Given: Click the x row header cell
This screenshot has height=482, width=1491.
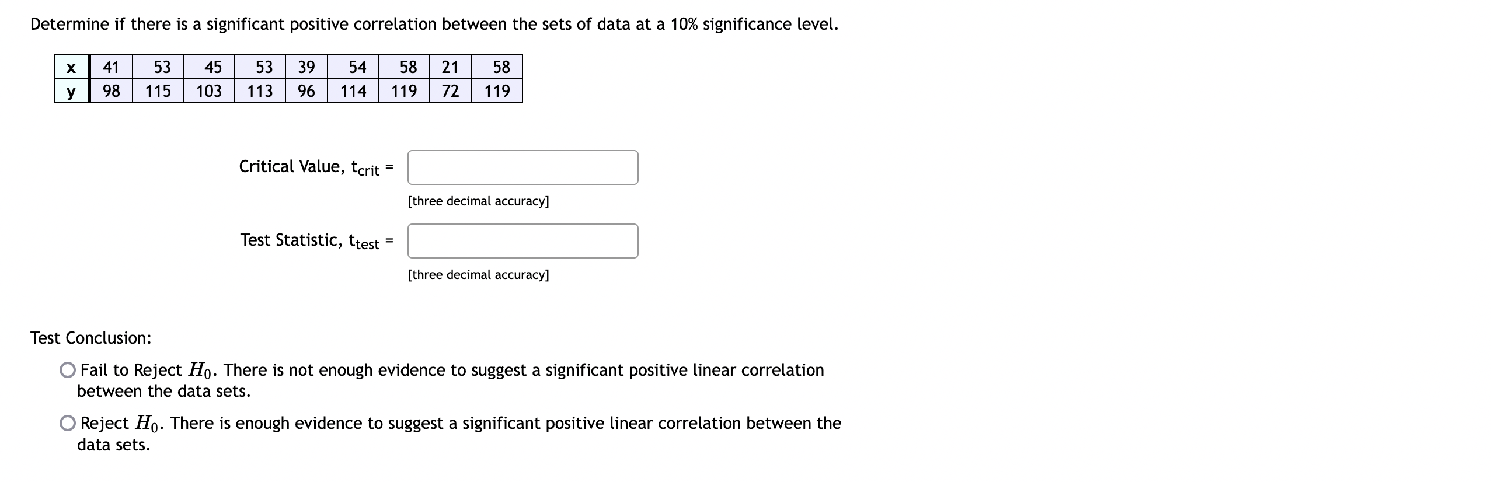Looking at the screenshot, I should tap(71, 67).
